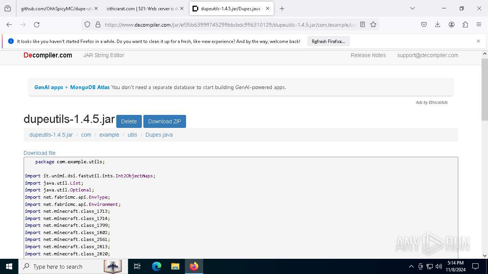The height and width of the screenshot is (274, 488).
Task: Launch Microsoft Edge from taskbar
Action: 157,266
